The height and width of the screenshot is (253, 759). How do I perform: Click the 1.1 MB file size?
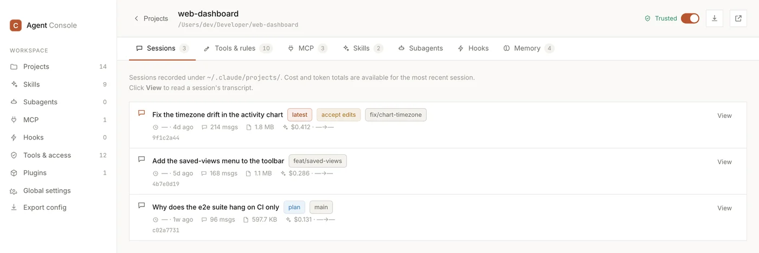[x=263, y=174]
